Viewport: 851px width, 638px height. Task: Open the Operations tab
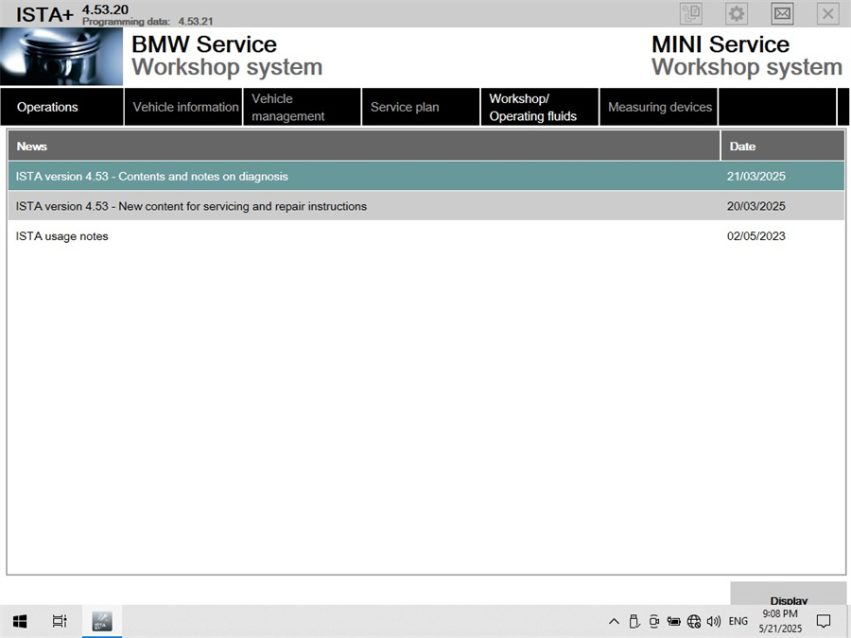tap(47, 107)
